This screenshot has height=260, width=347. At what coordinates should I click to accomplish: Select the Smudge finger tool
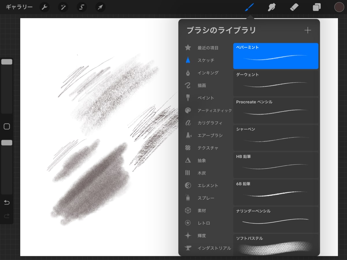[272, 7]
